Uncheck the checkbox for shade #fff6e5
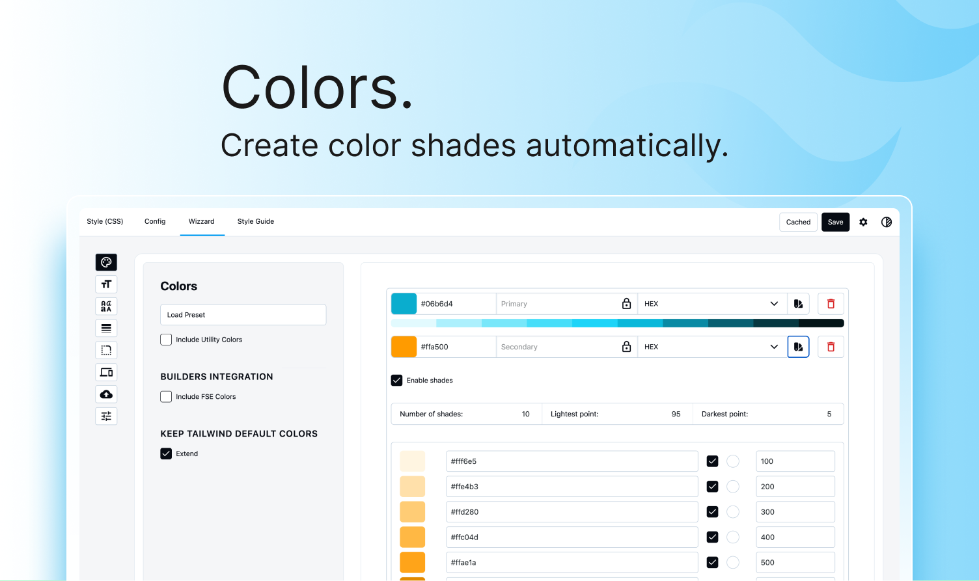The width and height of the screenshot is (979, 581). click(712, 461)
